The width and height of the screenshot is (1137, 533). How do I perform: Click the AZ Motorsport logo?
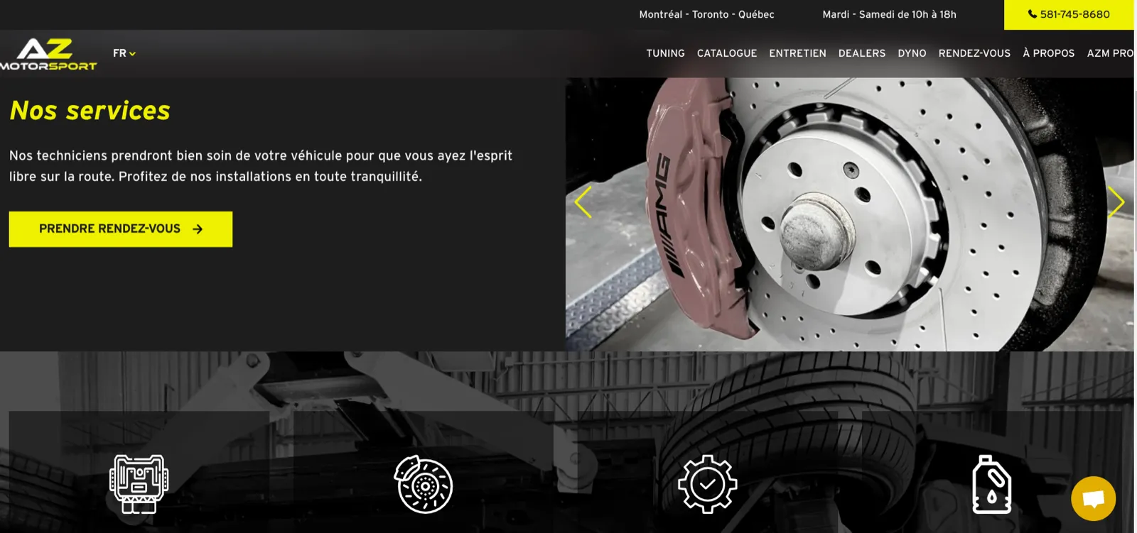(x=48, y=54)
